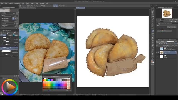This screenshot has width=178, height=100.
Task: Select the Text 'A' tool
Action: 153,54
